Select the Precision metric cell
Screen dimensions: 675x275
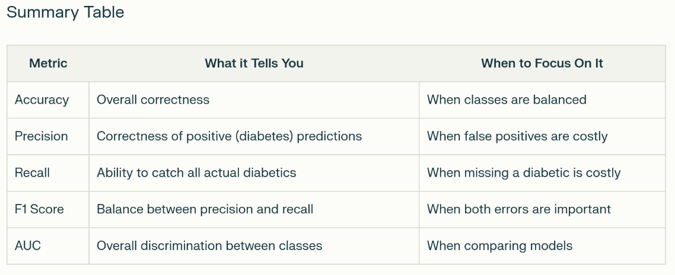click(42, 136)
